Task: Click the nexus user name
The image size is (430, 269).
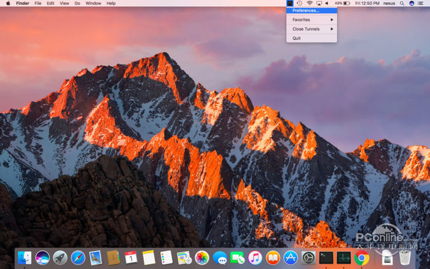Action: (389, 3)
